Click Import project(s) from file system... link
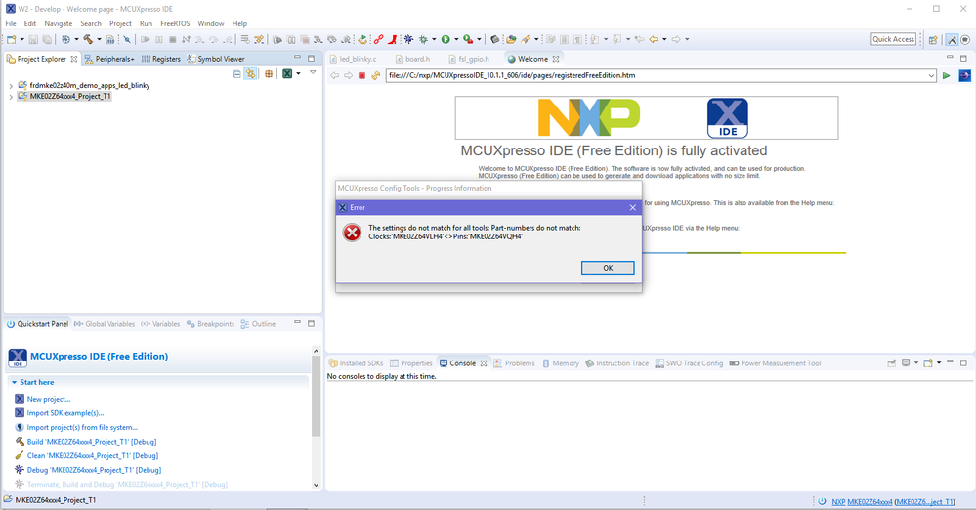The height and width of the screenshot is (510, 976). pos(82,428)
